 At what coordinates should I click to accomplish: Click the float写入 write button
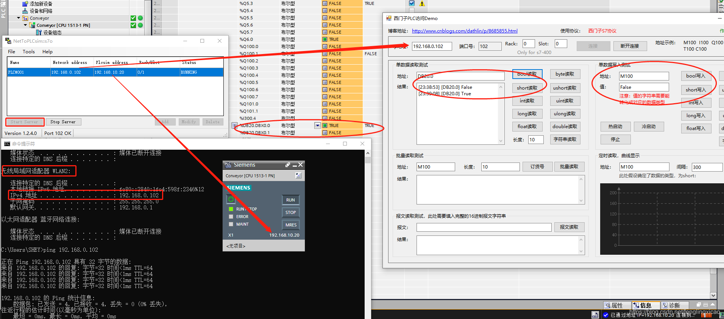click(x=696, y=129)
